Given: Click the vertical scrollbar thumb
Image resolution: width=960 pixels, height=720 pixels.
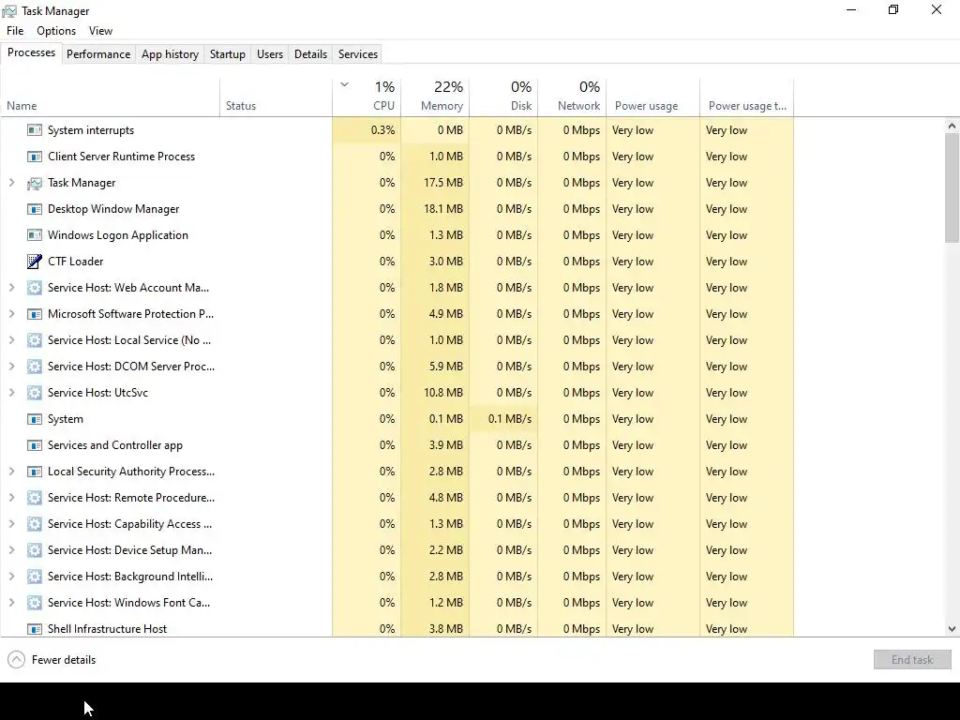Looking at the screenshot, I should tap(952, 187).
